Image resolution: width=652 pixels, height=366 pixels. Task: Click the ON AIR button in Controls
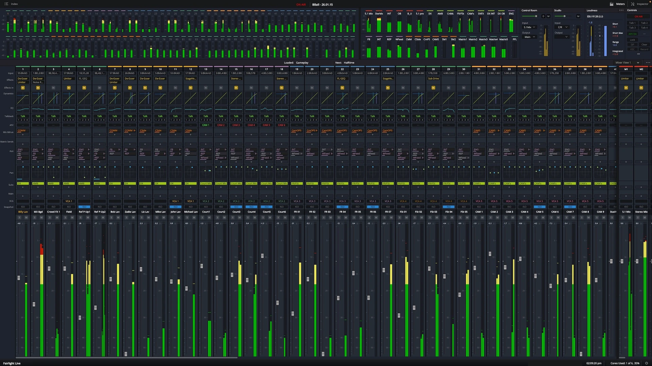[638, 17]
